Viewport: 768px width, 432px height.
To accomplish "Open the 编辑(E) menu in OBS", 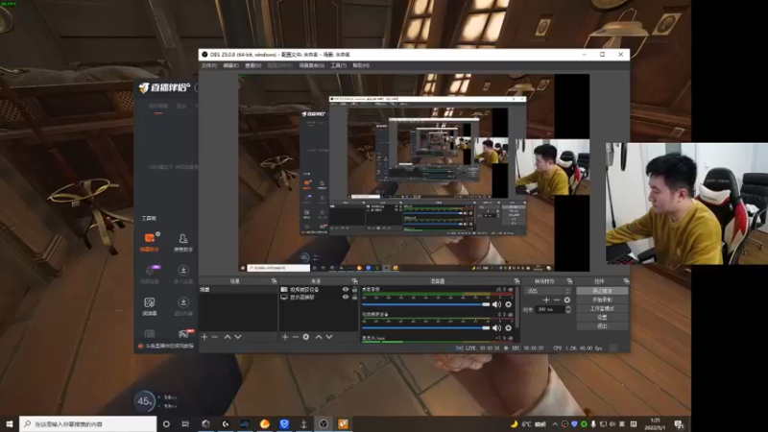I will click(x=230, y=65).
